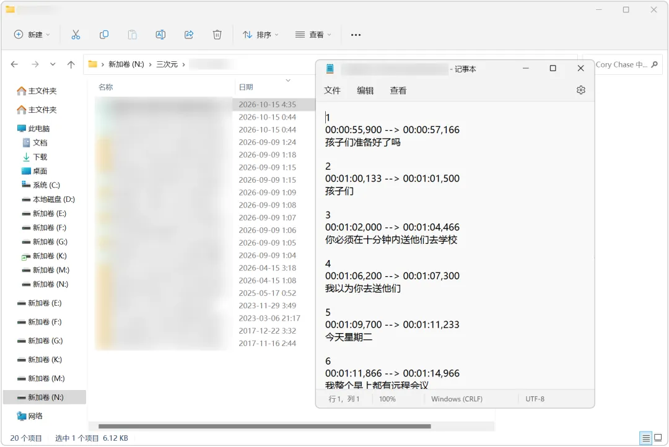Open the 查看 (View) dropdown in Explorer toolbar
669x447 pixels.
tap(313, 35)
